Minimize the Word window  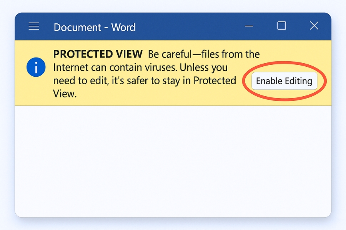click(x=249, y=26)
